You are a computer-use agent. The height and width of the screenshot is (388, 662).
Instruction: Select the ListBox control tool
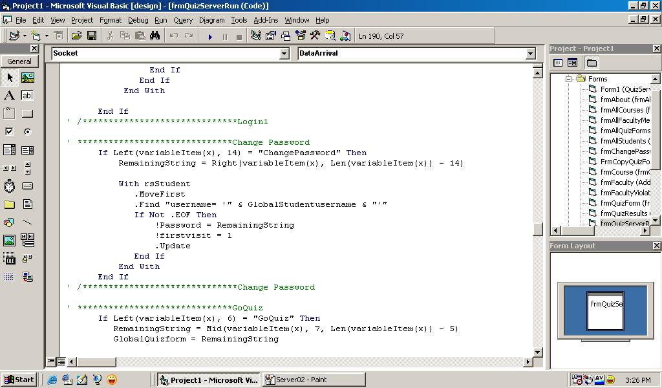[x=27, y=150]
